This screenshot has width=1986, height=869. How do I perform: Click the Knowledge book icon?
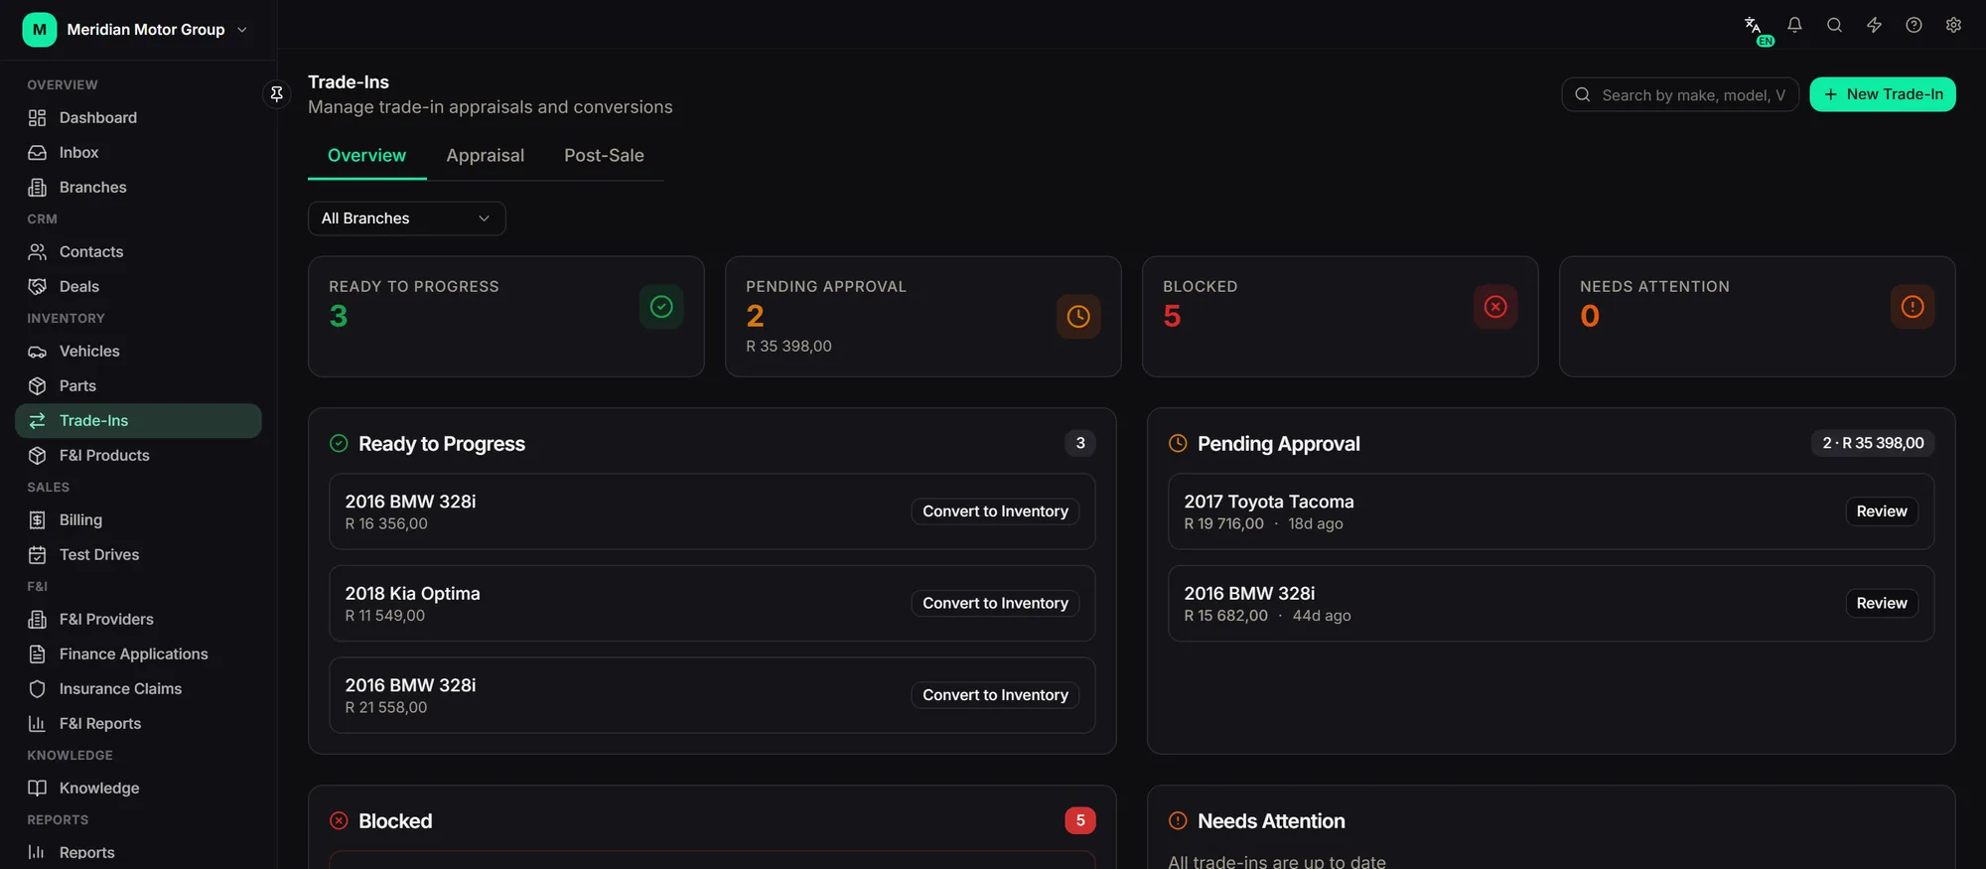point(38,788)
